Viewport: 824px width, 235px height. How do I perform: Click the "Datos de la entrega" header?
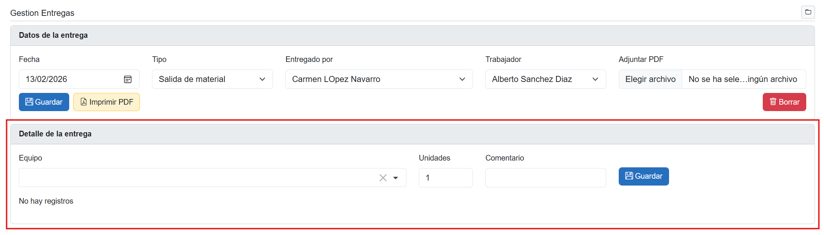[x=53, y=35]
